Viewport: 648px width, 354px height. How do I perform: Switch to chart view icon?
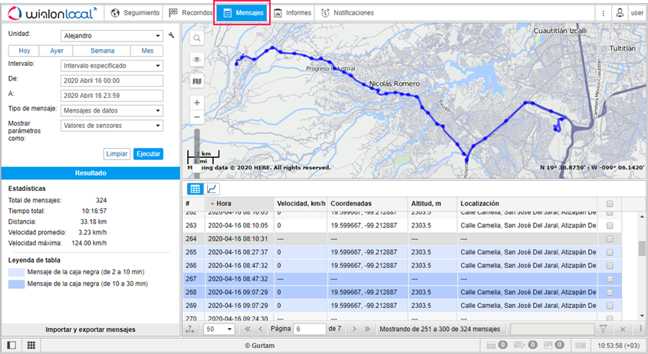coord(212,188)
